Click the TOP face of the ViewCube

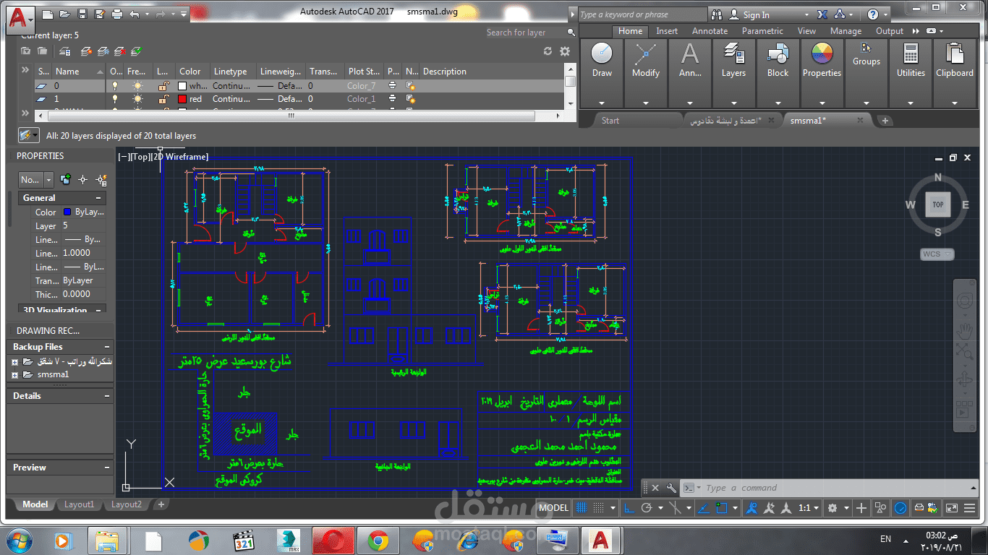(x=938, y=205)
